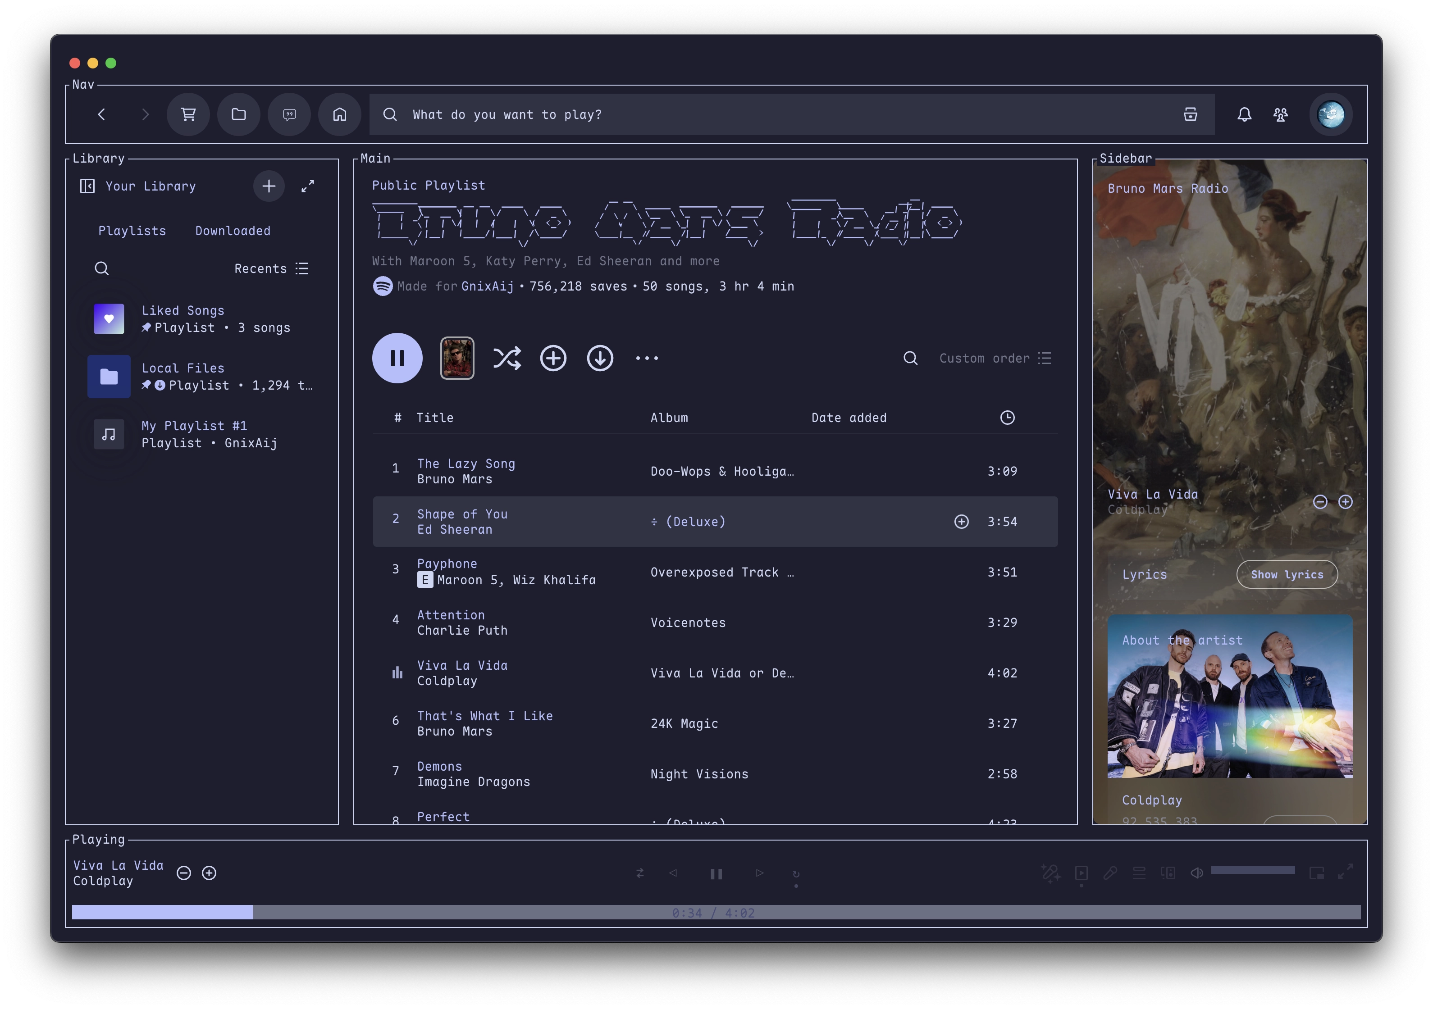The height and width of the screenshot is (1009, 1433).
Task: Open the Liked Songs playlist
Action: (202, 319)
